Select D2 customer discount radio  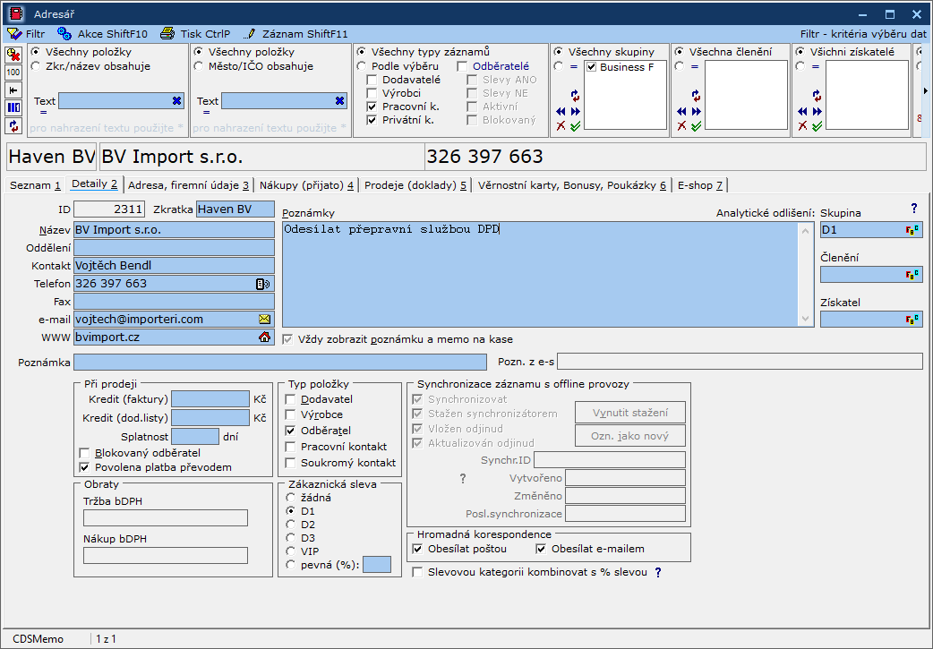(x=290, y=525)
